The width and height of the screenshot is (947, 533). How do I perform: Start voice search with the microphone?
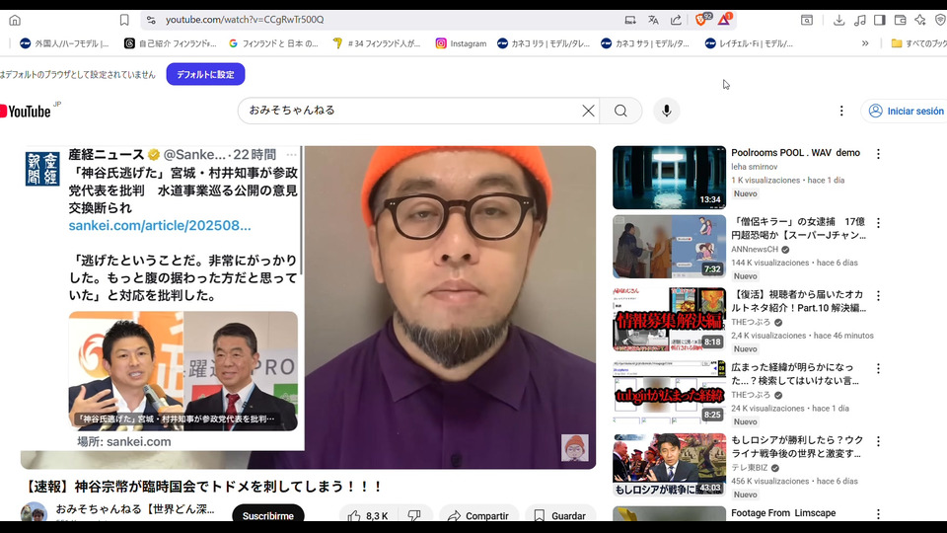[x=667, y=111]
